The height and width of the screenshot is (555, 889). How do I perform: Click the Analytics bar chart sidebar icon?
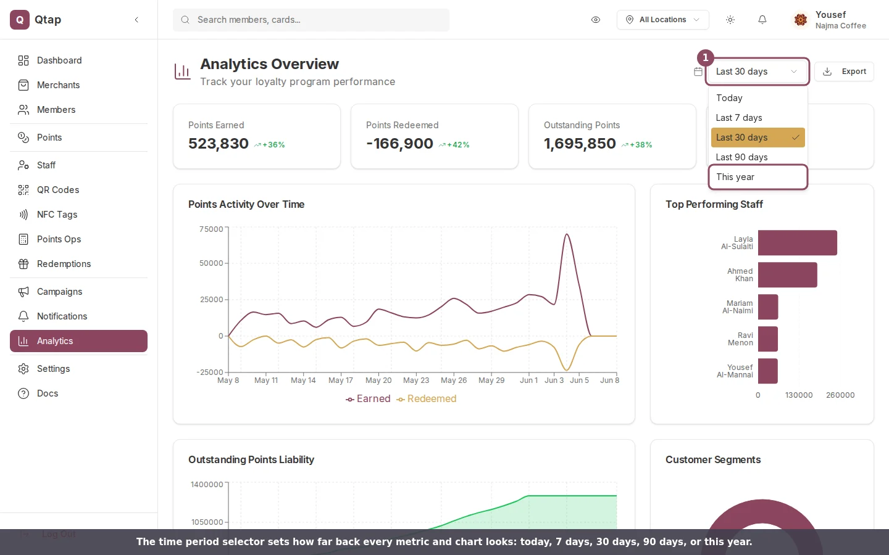[x=23, y=341]
